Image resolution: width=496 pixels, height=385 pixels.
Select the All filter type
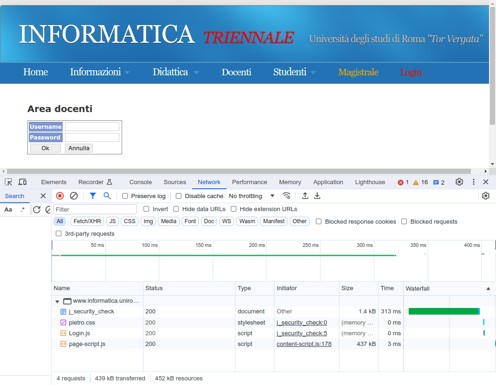(60, 221)
